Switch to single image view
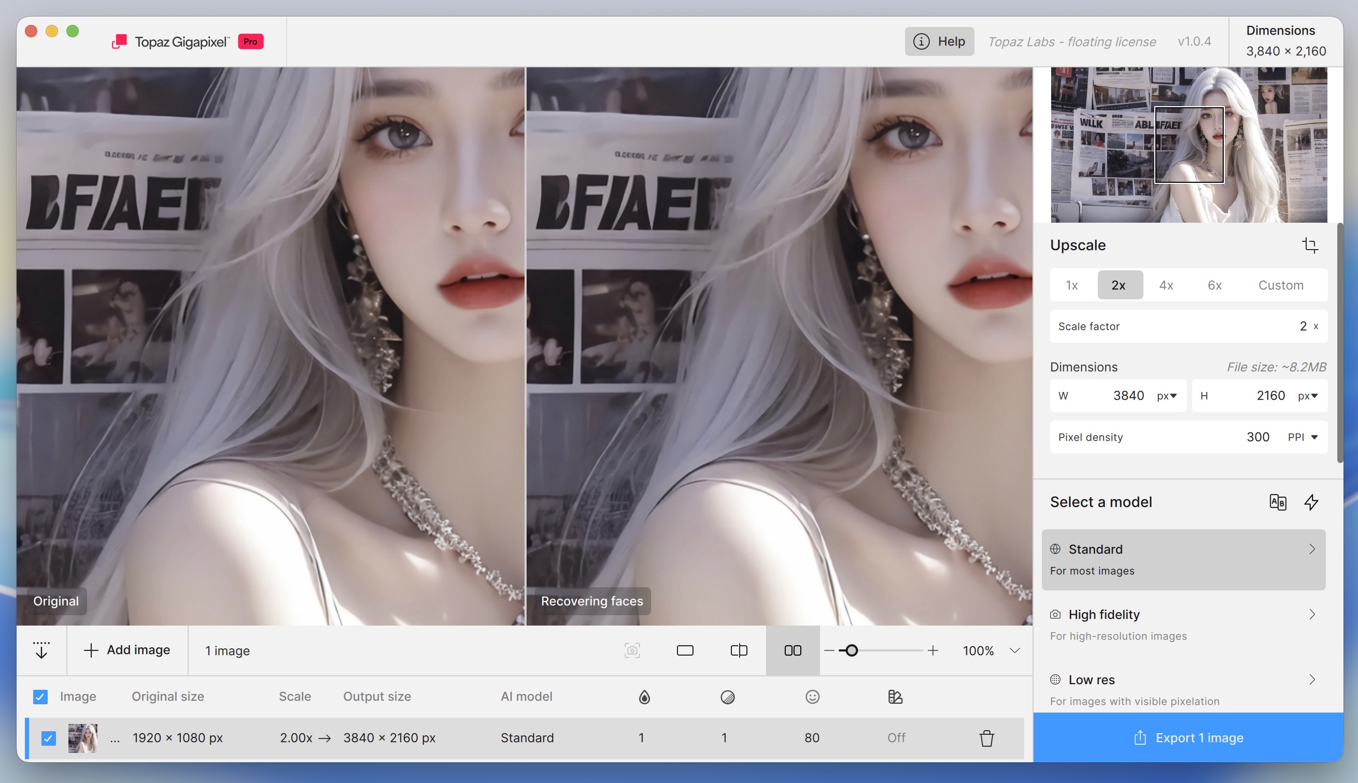Viewport: 1358px width, 783px height. tap(685, 651)
